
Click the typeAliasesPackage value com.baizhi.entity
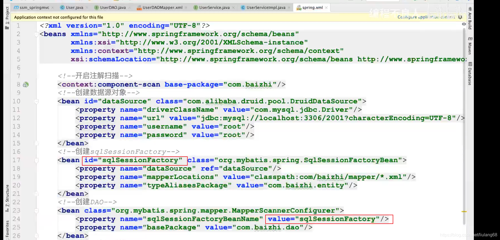click(x=306, y=186)
